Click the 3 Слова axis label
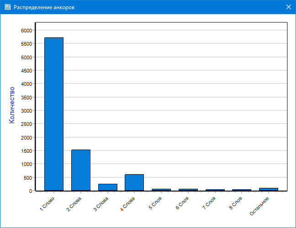This screenshot has width=296, height=228. click(x=101, y=203)
